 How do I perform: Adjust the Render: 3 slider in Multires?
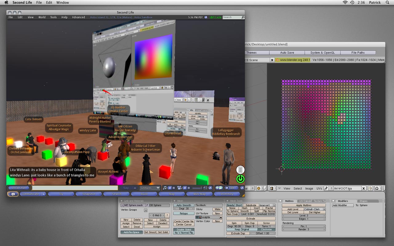[x=304, y=229]
